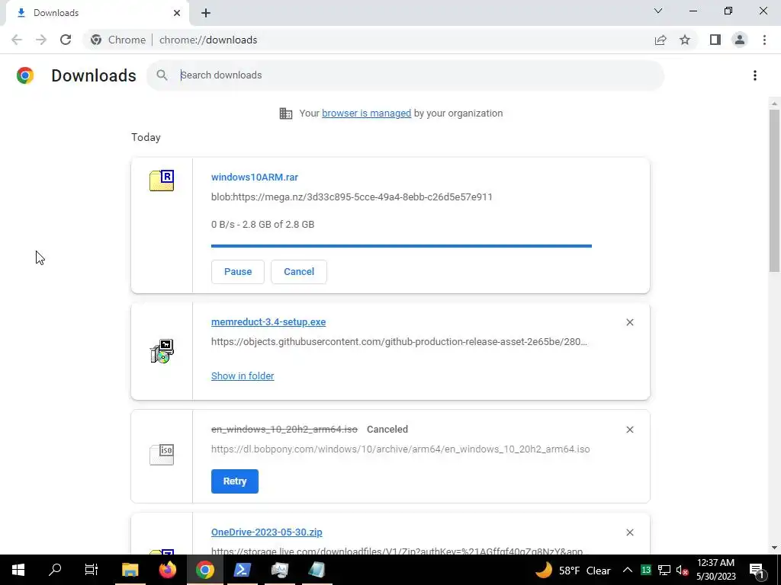Open memreduct-3.4-setup.exe link
Screen dimensions: 781x585
268,322
